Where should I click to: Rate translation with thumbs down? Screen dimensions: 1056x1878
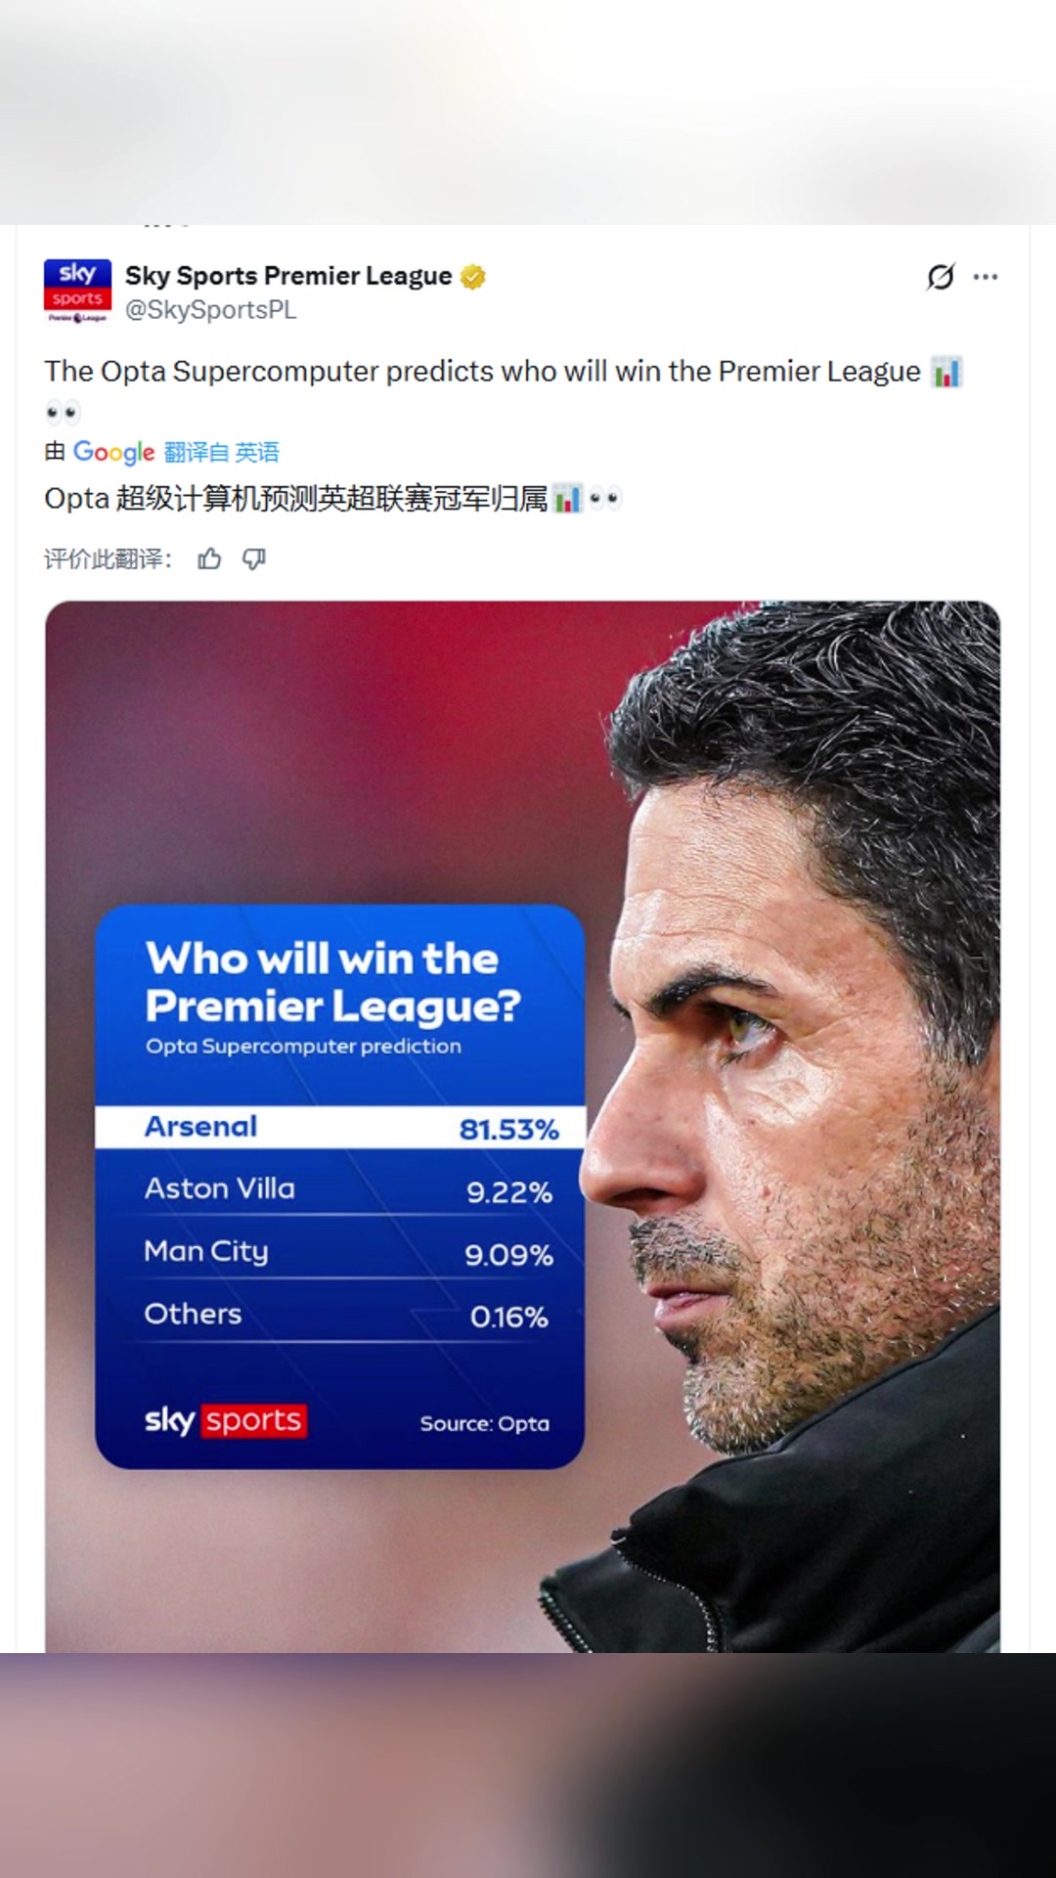click(254, 559)
